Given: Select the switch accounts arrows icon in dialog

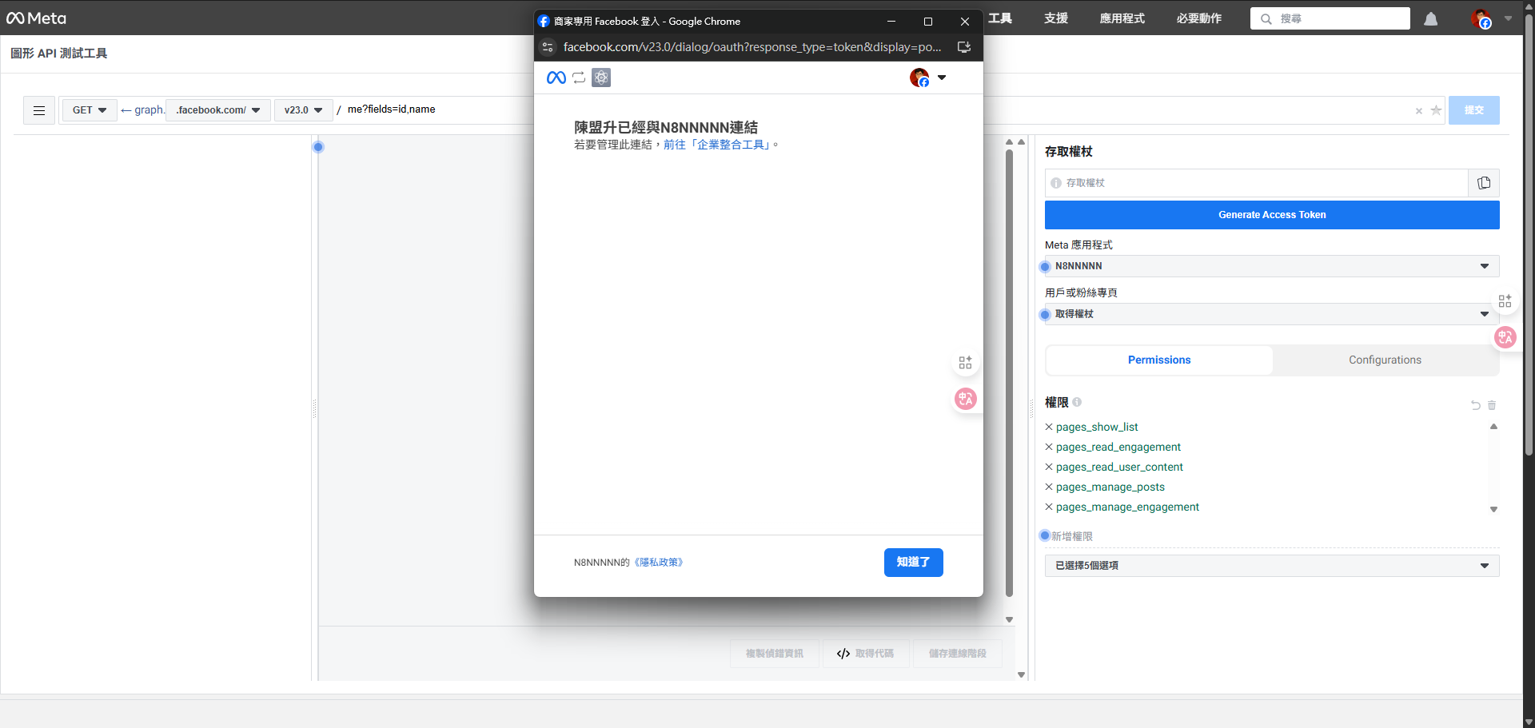Looking at the screenshot, I should point(579,78).
